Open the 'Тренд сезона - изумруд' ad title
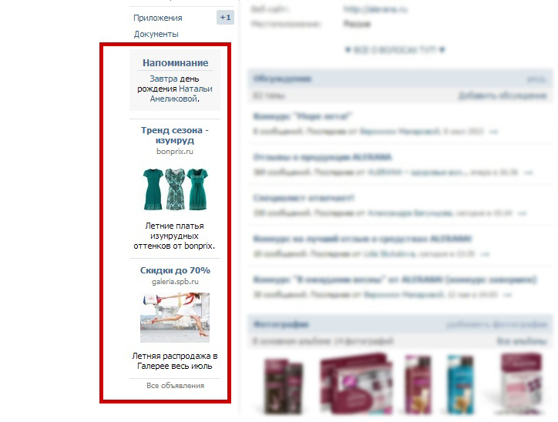This screenshot has height=422, width=558. pyautogui.click(x=175, y=135)
